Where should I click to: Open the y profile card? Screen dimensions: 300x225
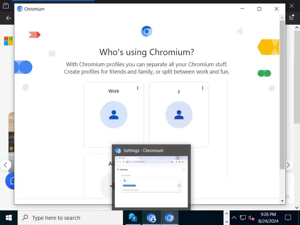(x=179, y=115)
